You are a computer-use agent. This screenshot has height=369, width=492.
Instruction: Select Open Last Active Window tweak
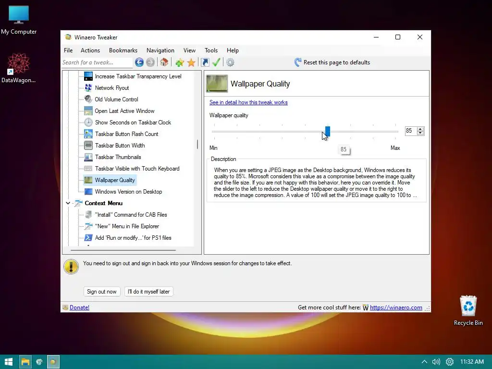pos(124,111)
